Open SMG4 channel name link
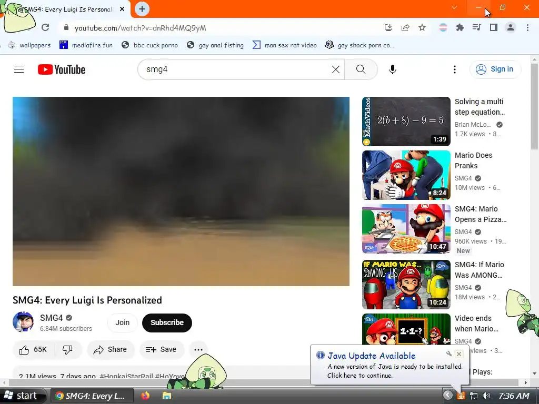Screen dimensions: 539x404 pos(51,318)
